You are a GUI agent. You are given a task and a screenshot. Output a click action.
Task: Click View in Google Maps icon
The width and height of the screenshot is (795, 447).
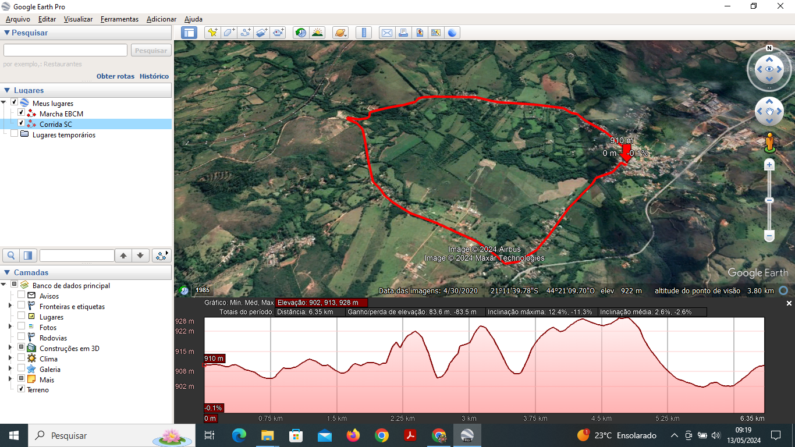[x=435, y=33]
